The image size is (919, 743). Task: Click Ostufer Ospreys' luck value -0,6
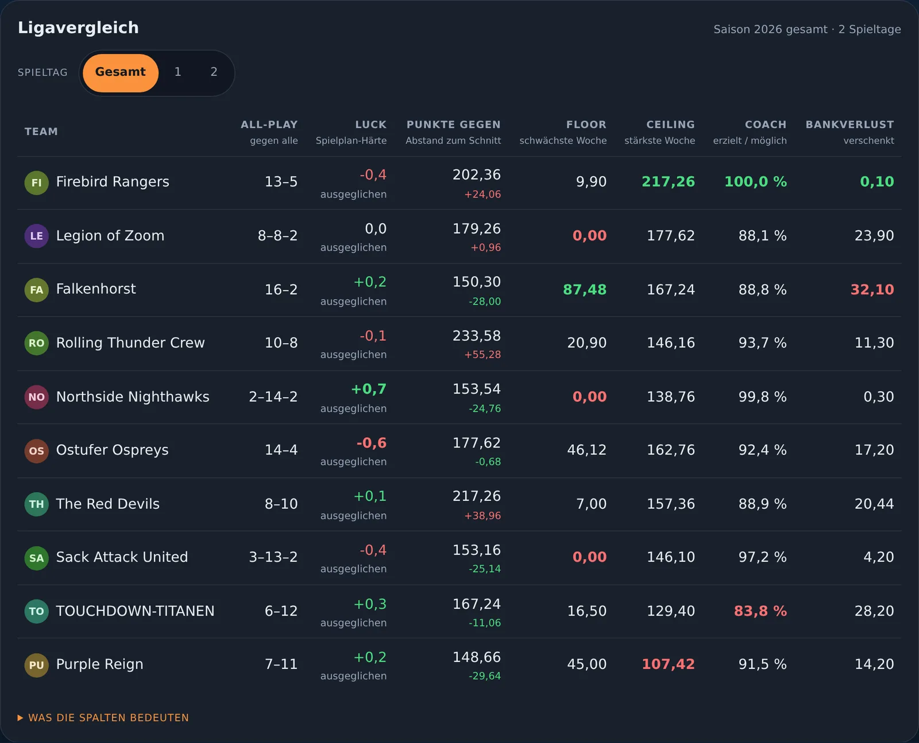[x=372, y=444]
